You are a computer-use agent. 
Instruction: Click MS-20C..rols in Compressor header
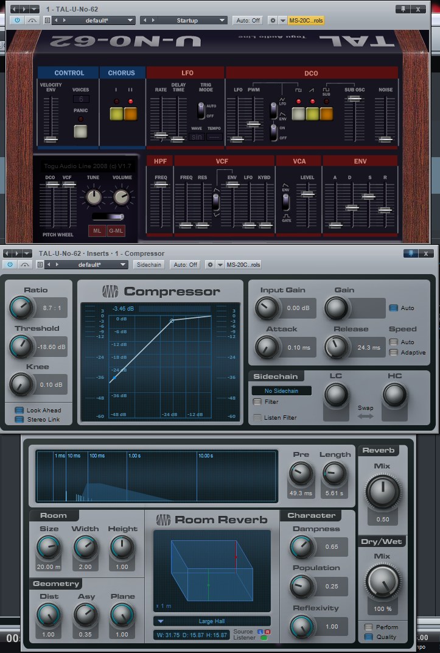pos(243,264)
